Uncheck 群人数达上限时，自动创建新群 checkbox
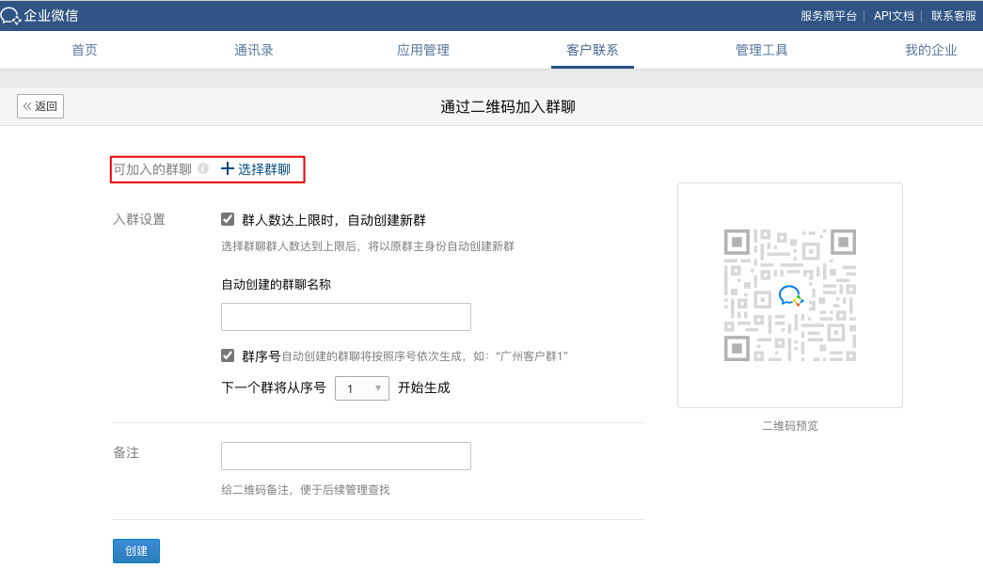This screenshot has height=568, width=983. coord(228,220)
